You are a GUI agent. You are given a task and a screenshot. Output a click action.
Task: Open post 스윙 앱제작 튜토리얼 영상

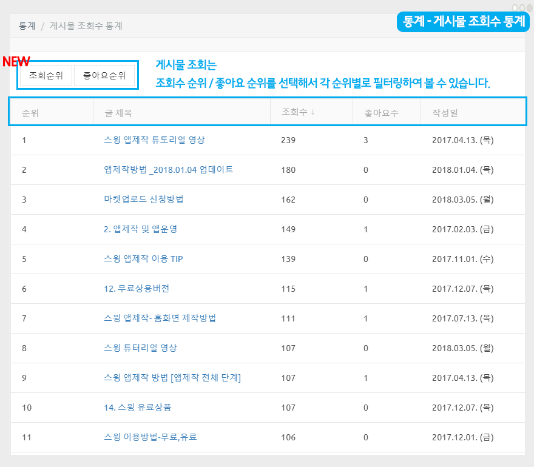click(154, 139)
